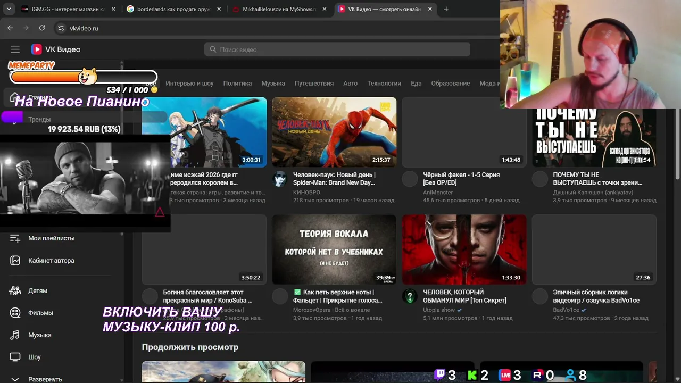Viewport: 681px width, 383px height.
Task: Open the VK Видео hamburger menu
Action: 15,49
